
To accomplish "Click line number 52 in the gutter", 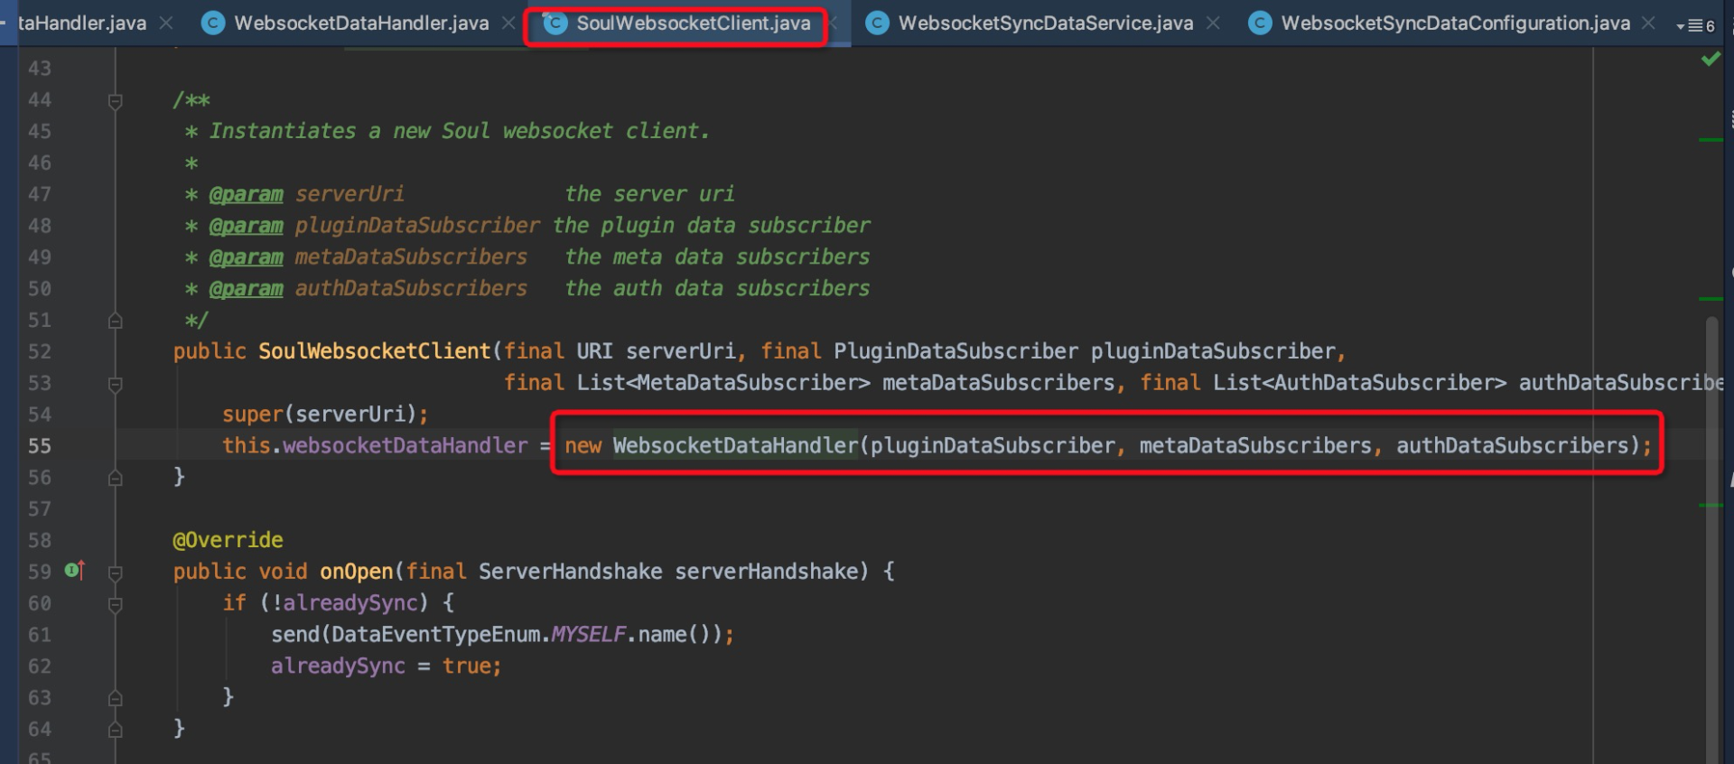I will point(40,351).
